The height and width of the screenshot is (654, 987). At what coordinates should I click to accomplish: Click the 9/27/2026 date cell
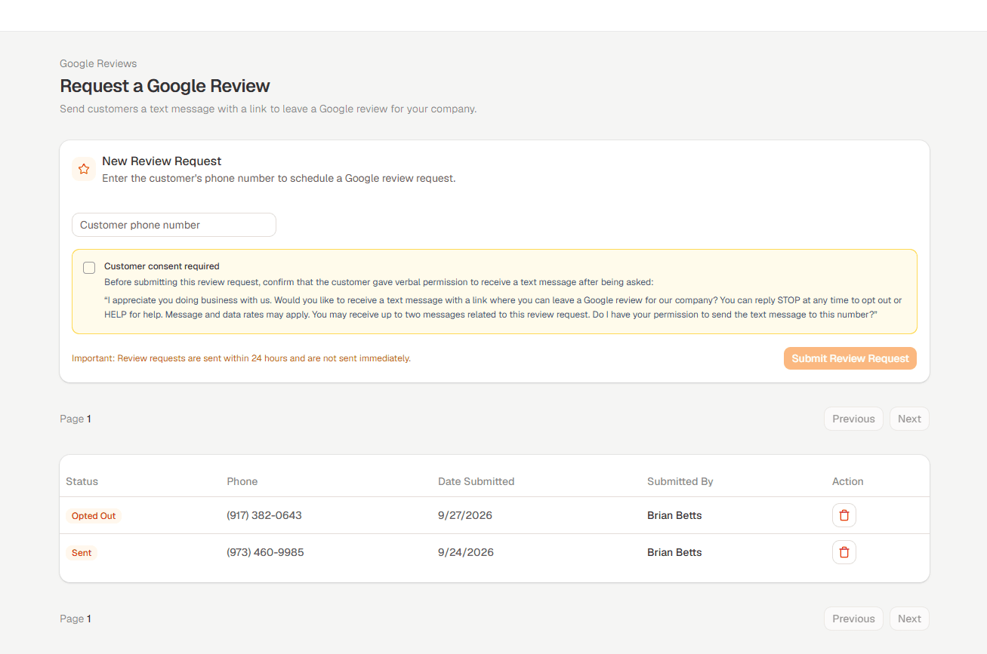[x=465, y=516]
